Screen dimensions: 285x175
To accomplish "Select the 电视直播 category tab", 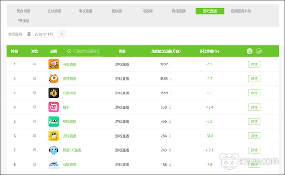I will [x=85, y=11].
